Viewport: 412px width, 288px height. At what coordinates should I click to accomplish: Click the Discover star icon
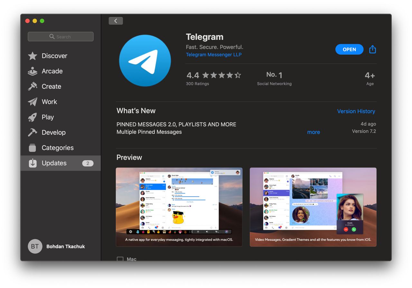[33, 56]
